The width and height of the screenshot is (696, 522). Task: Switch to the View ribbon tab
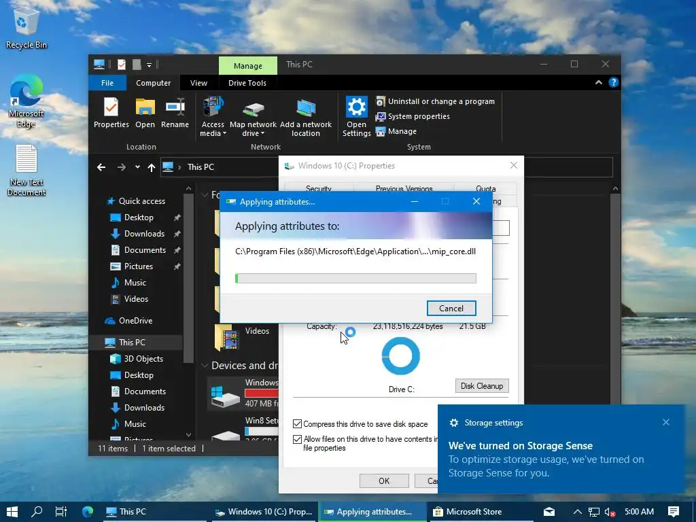pyautogui.click(x=198, y=83)
